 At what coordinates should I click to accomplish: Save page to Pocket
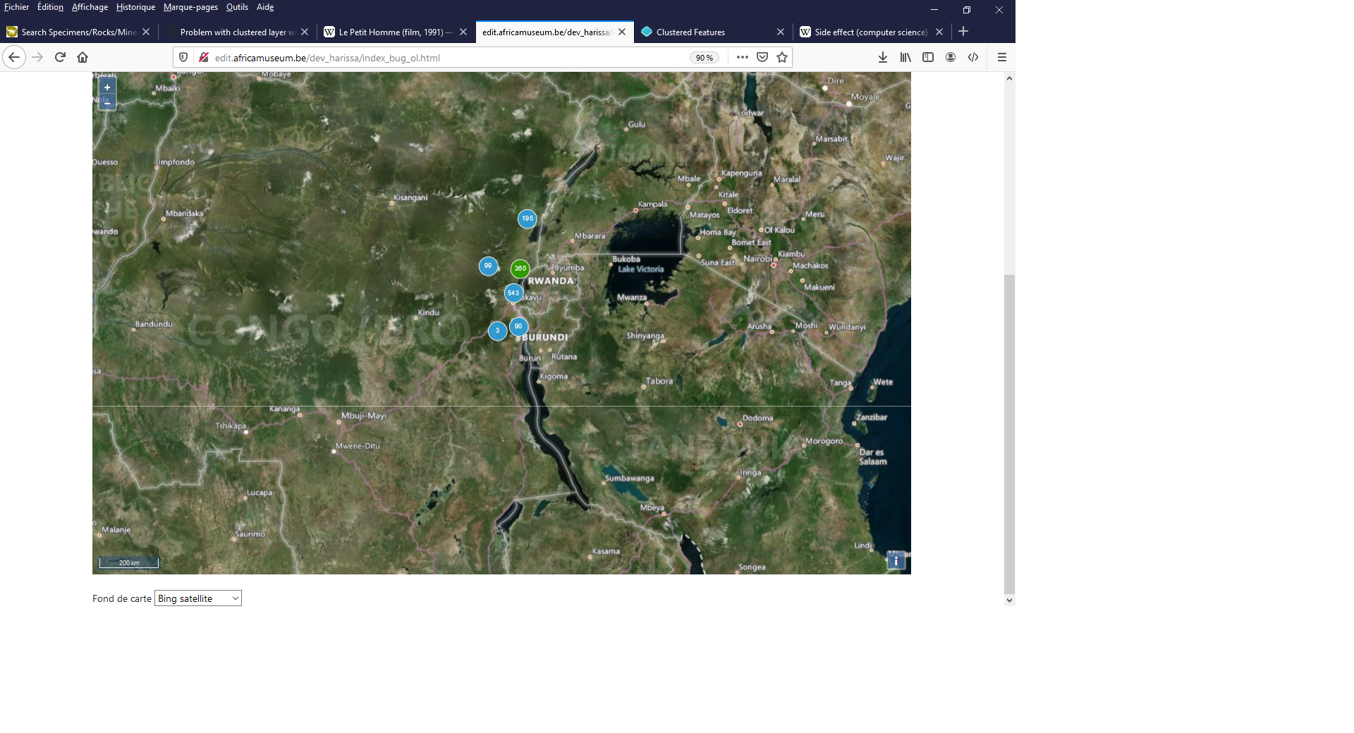tap(762, 57)
